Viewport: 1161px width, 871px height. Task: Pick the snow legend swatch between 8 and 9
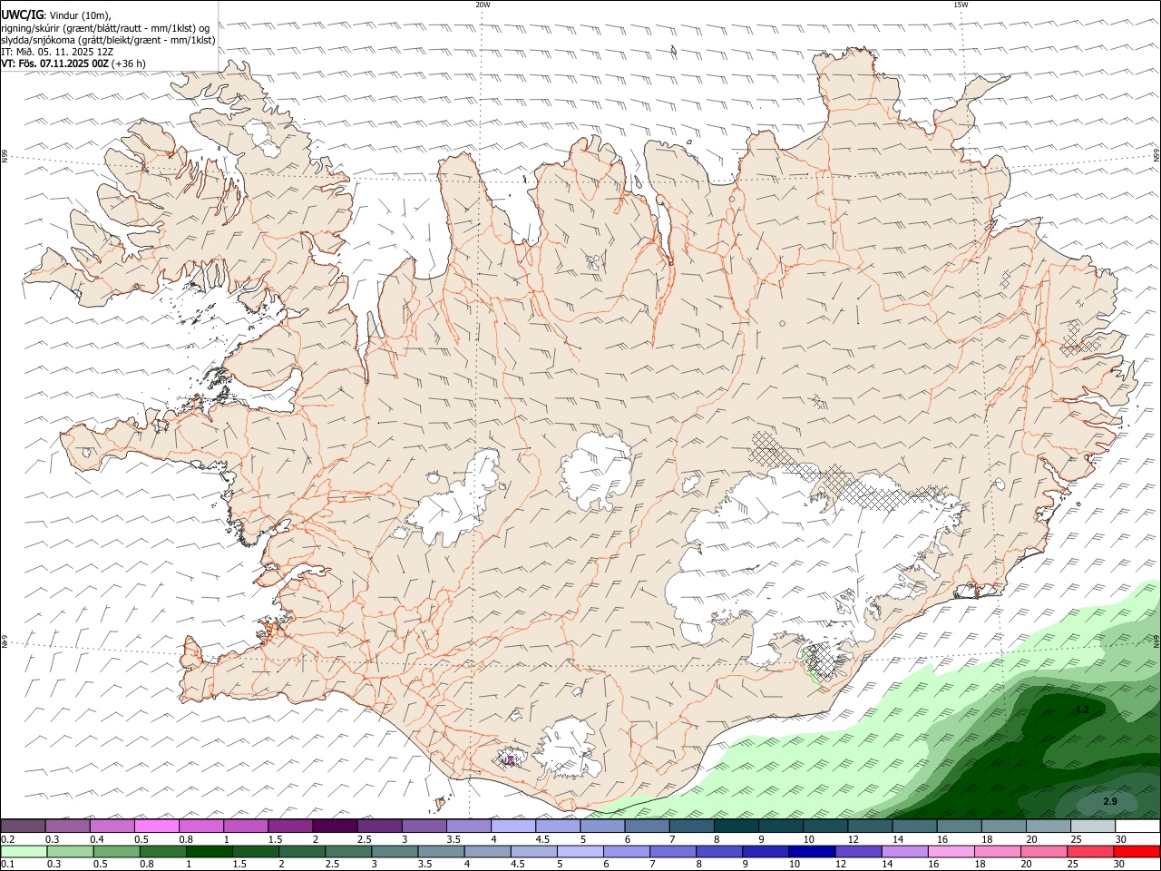click(x=737, y=826)
